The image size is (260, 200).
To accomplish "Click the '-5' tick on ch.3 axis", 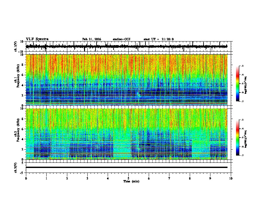I will (x=22, y=173).
